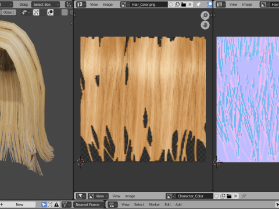Toggle X-ray mode in 3D viewport
Image resolution: width=279 pixels, height=209 pixels.
(x=65, y=12)
